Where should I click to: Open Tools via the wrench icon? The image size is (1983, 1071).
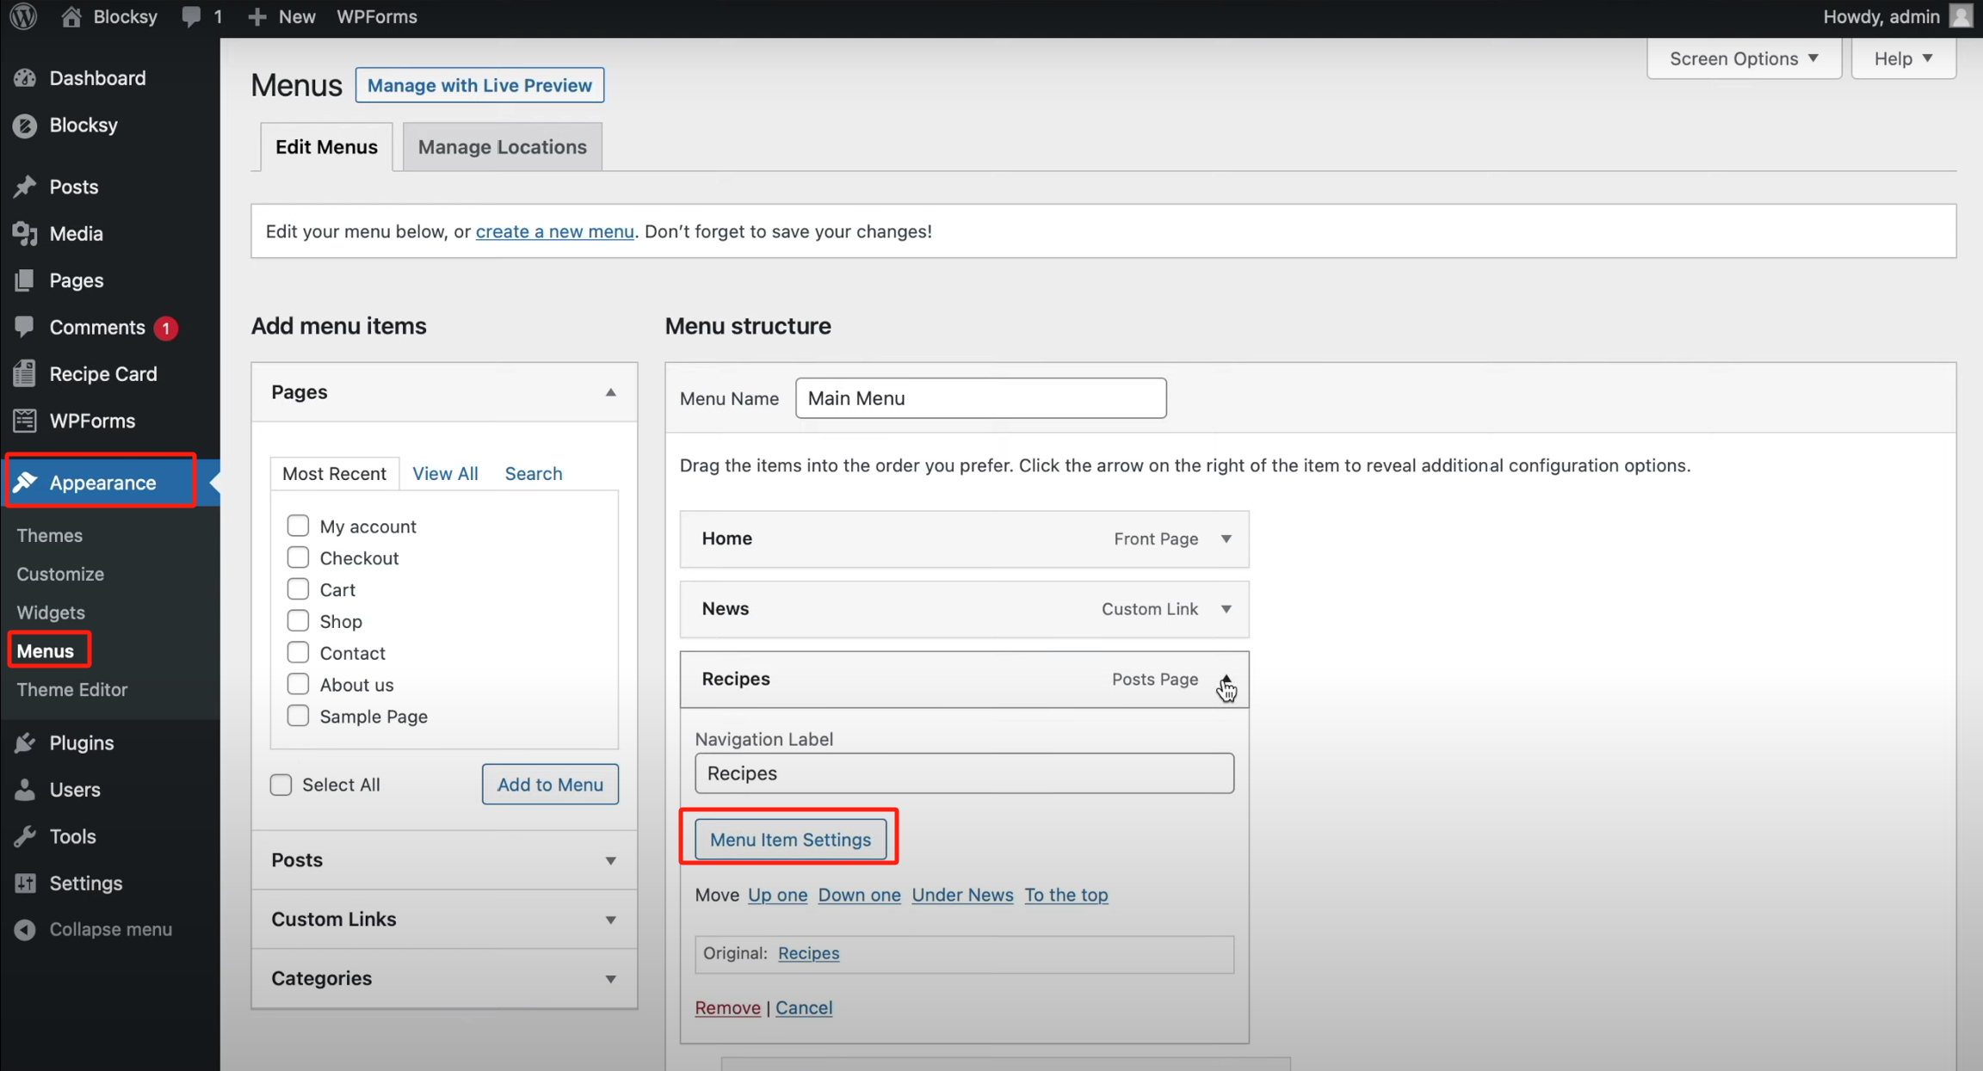coord(25,835)
